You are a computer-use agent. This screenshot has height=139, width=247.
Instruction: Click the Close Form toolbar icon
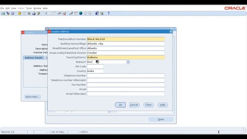39,14
